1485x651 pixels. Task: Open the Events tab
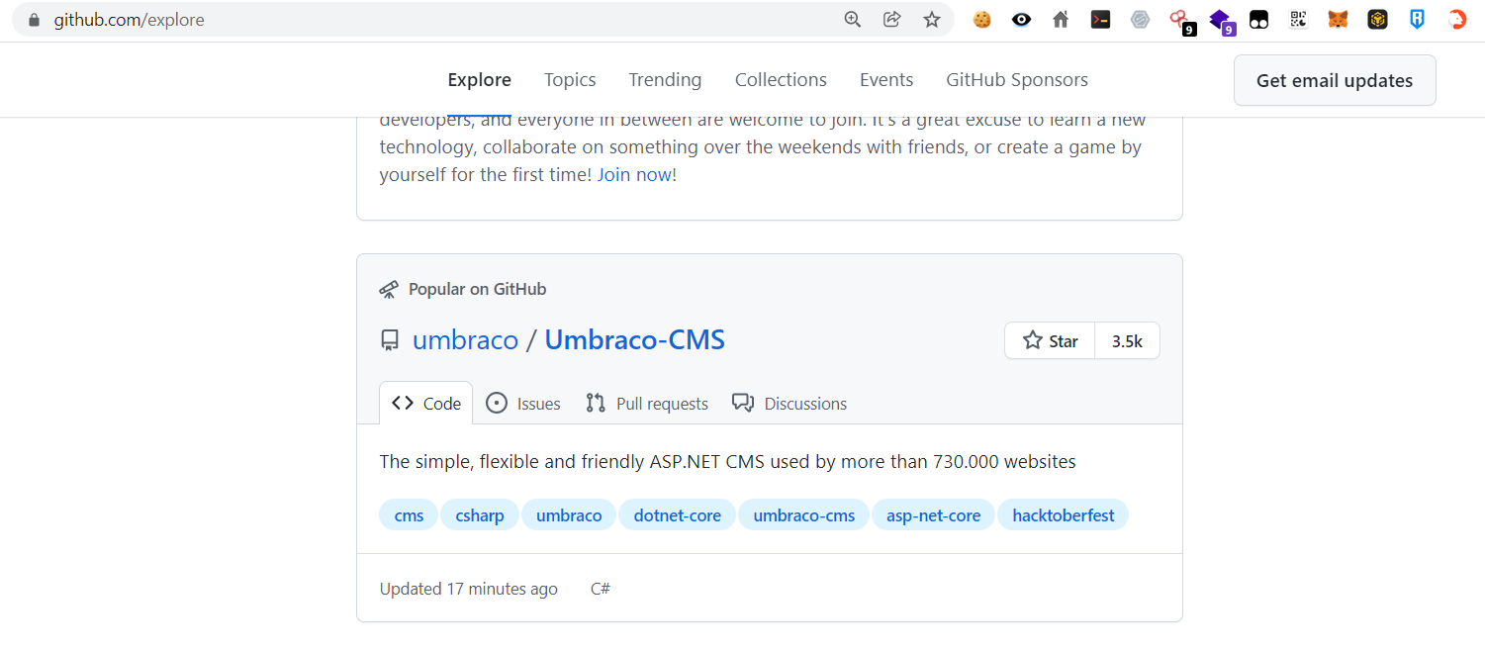[x=886, y=80]
